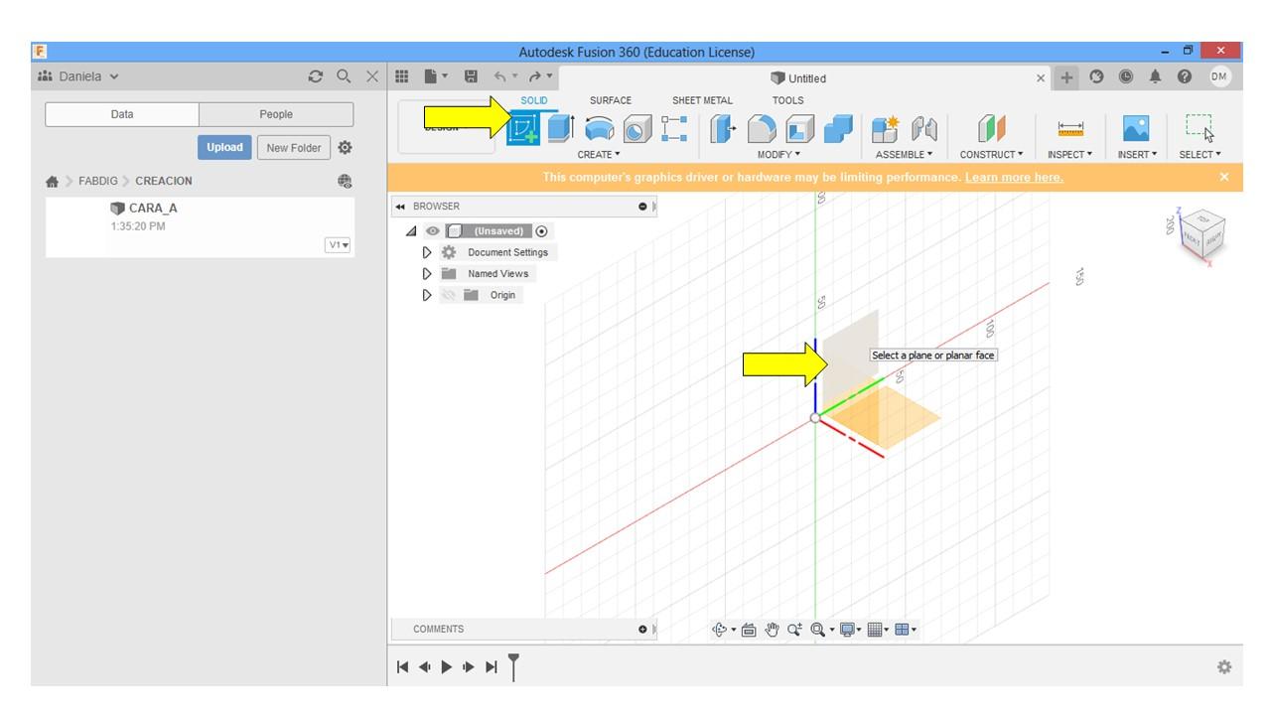Go to the home data folder
This screenshot has width=1271, height=715.
(x=53, y=181)
